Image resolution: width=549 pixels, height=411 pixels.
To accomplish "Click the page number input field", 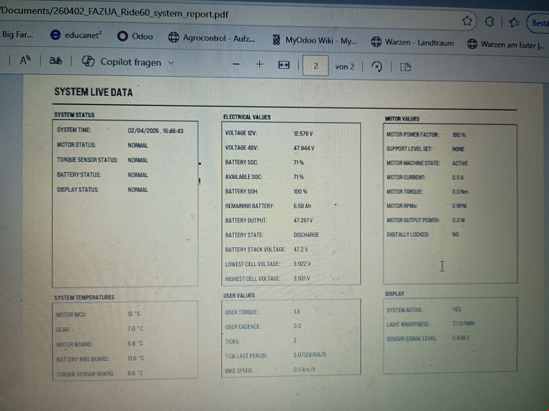I will pos(315,66).
